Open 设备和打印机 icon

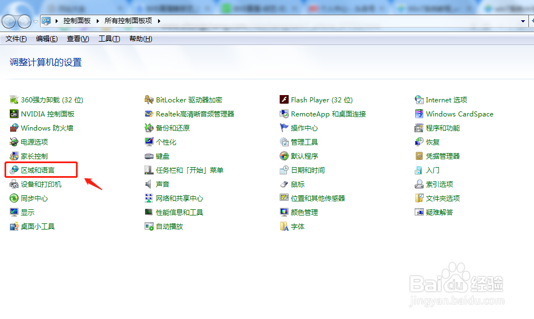point(14,184)
